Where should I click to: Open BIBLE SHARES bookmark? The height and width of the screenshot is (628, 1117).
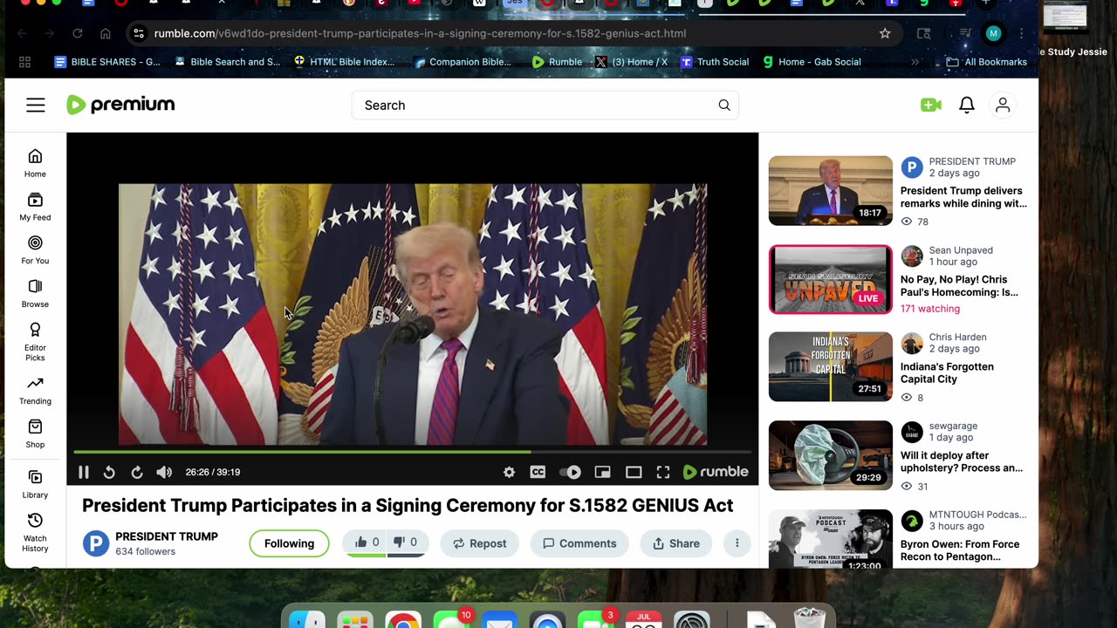107,62
